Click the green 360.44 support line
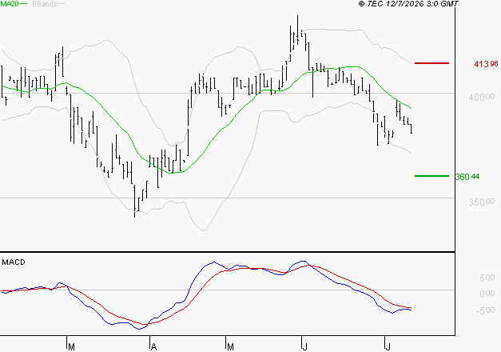 point(431,176)
